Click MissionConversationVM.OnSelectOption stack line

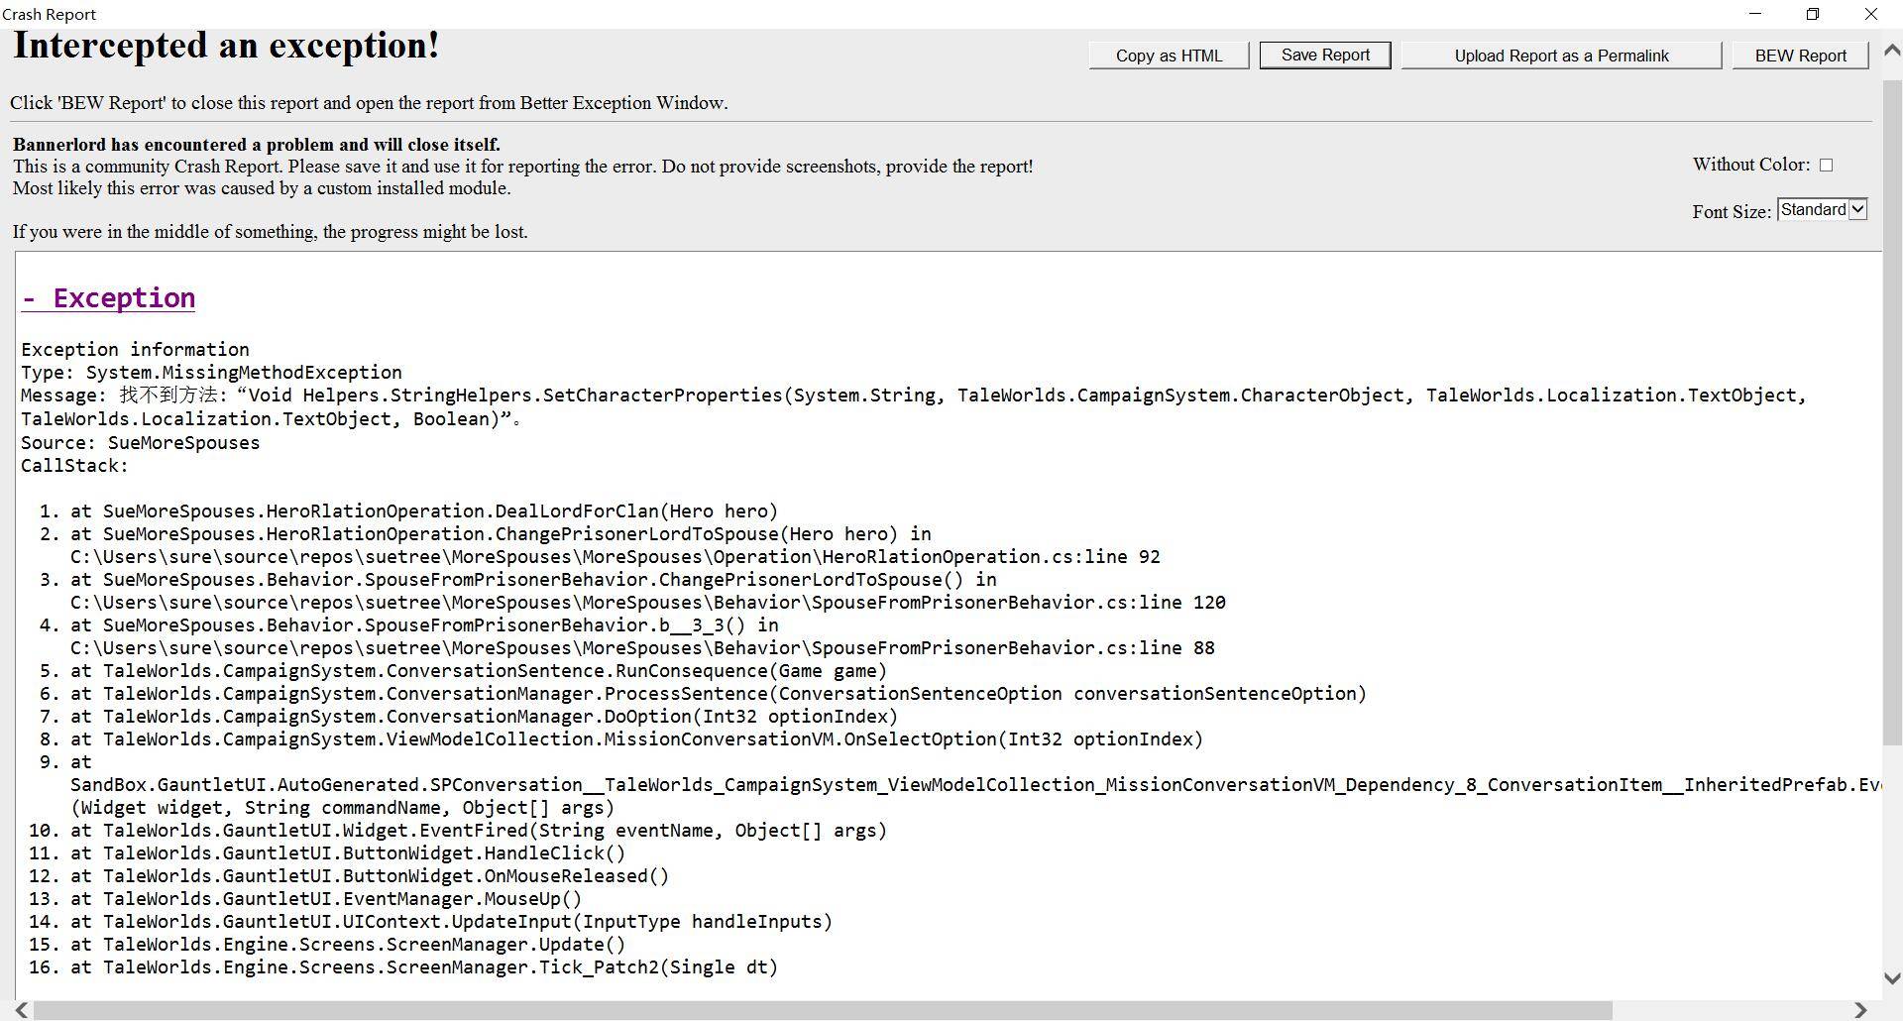tap(636, 739)
